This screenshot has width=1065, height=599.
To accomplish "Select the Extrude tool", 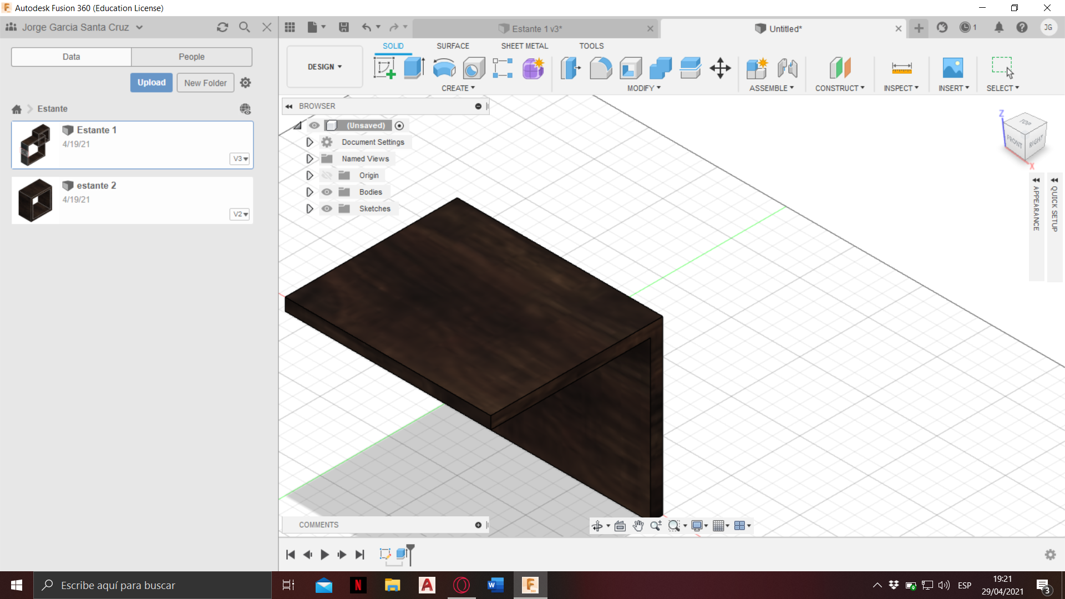I will (x=414, y=68).
